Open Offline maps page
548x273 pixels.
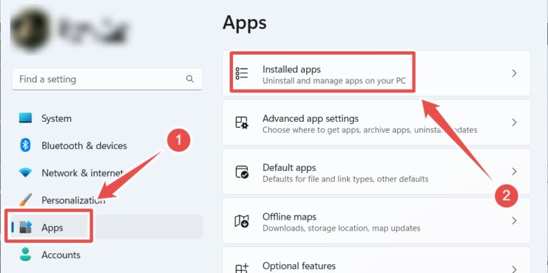[376, 220]
